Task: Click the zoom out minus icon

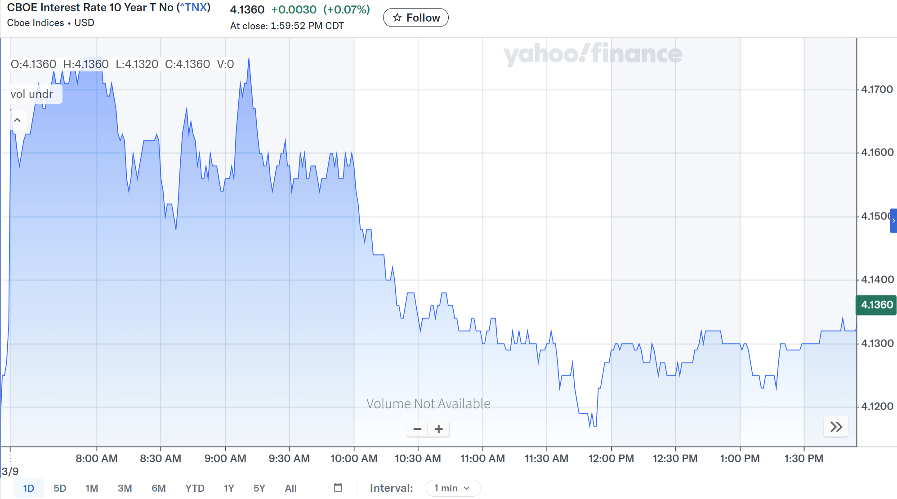Action: click(417, 429)
